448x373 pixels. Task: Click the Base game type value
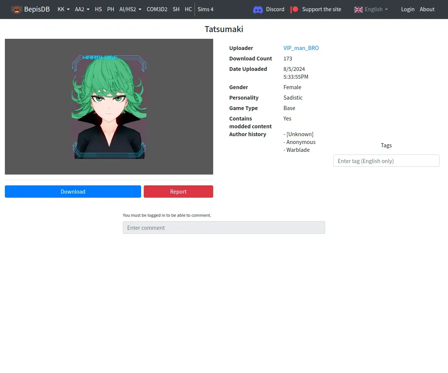[289, 108]
